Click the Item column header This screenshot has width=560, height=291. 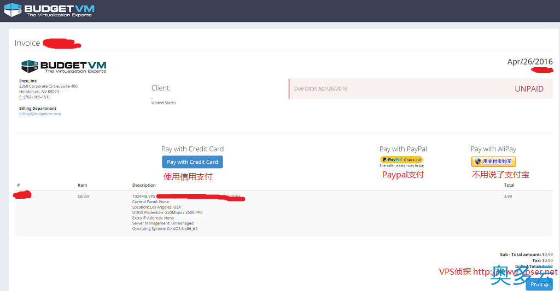tap(83, 185)
